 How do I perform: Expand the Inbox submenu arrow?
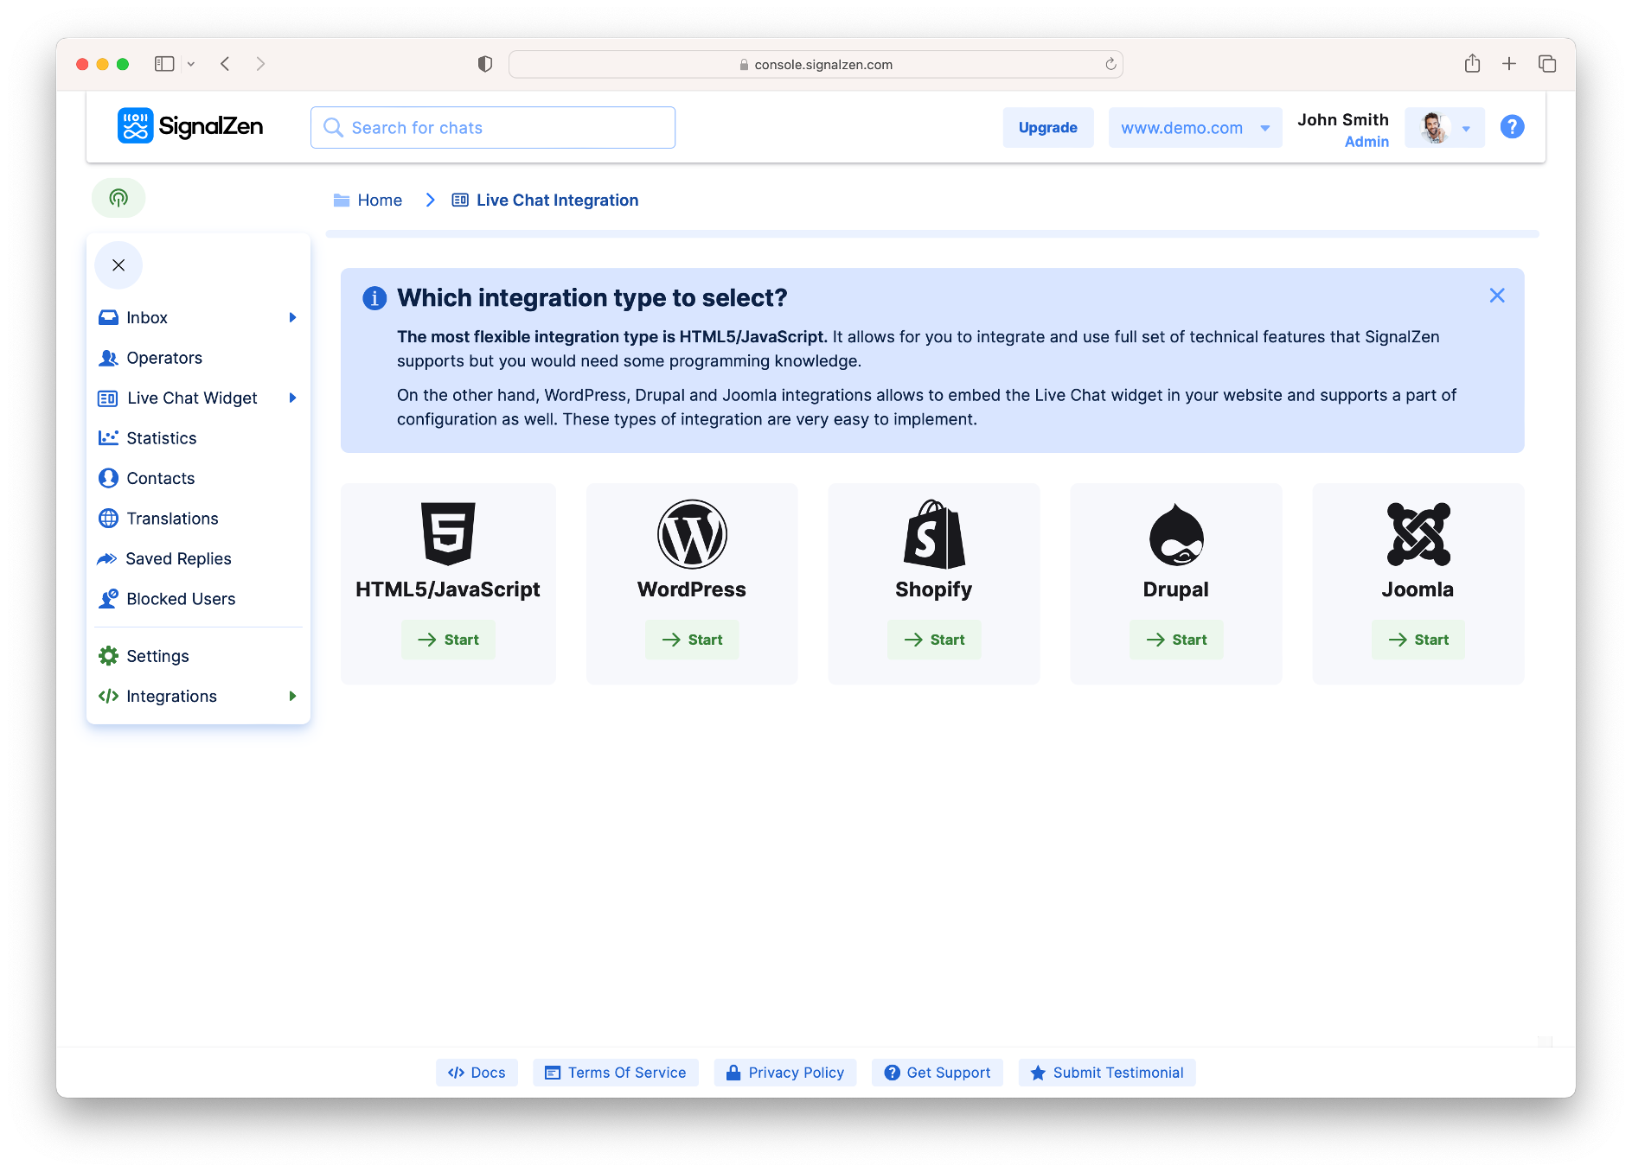pyautogui.click(x=292, y=317)
